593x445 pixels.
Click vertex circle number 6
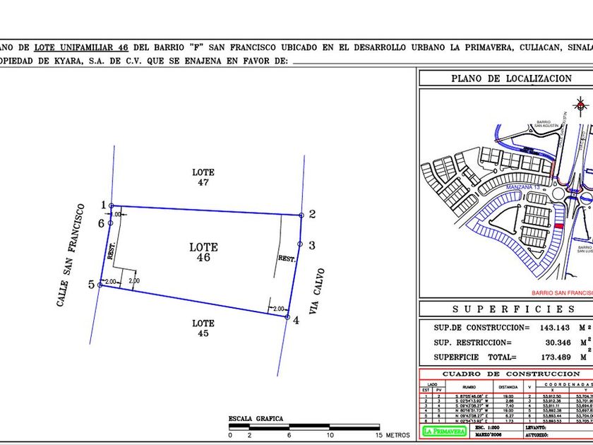(110, 223)
